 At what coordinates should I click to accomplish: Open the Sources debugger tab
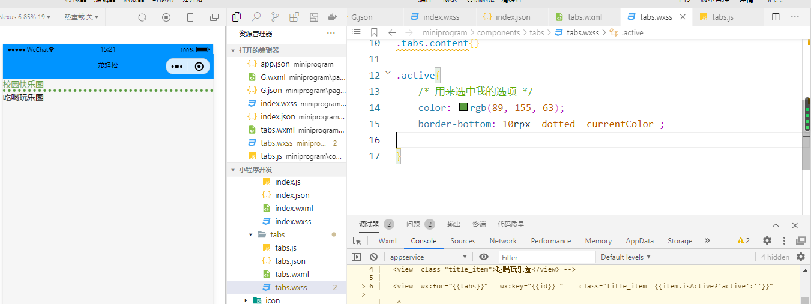coord(463,240)
